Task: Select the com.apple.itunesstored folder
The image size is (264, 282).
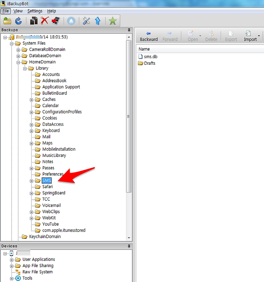Action: 64,230
